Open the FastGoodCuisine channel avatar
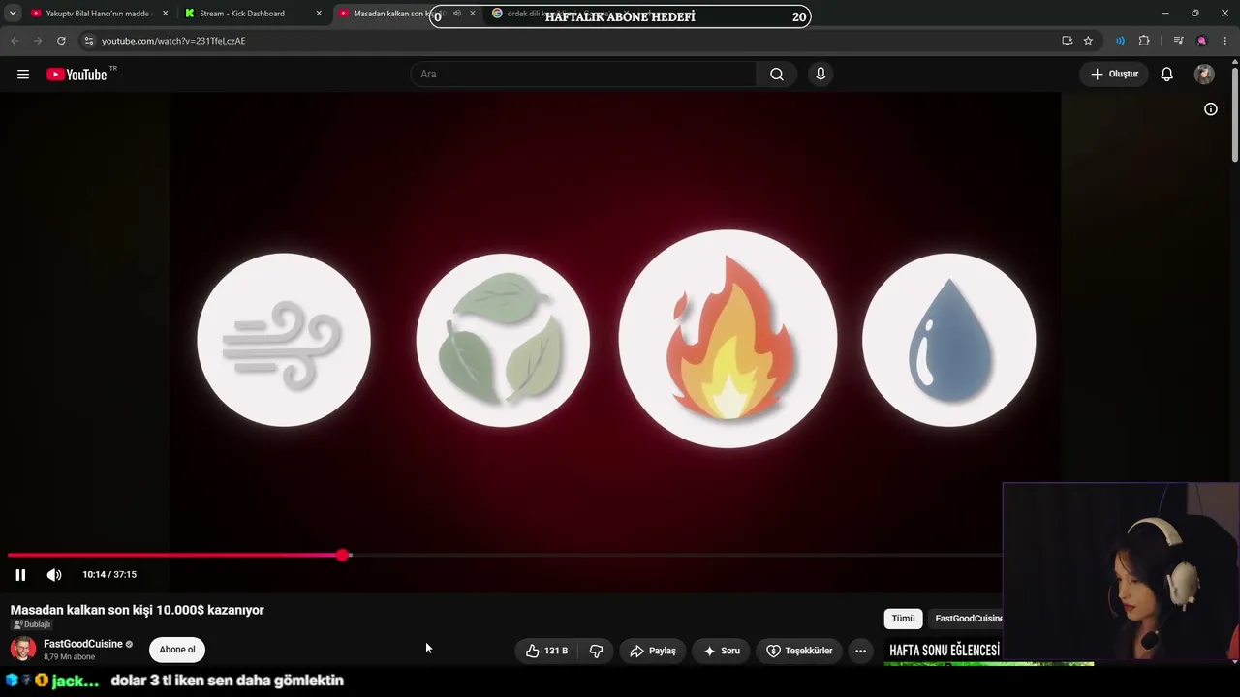This screenshot has width=1240, height=697. [23, 650]
